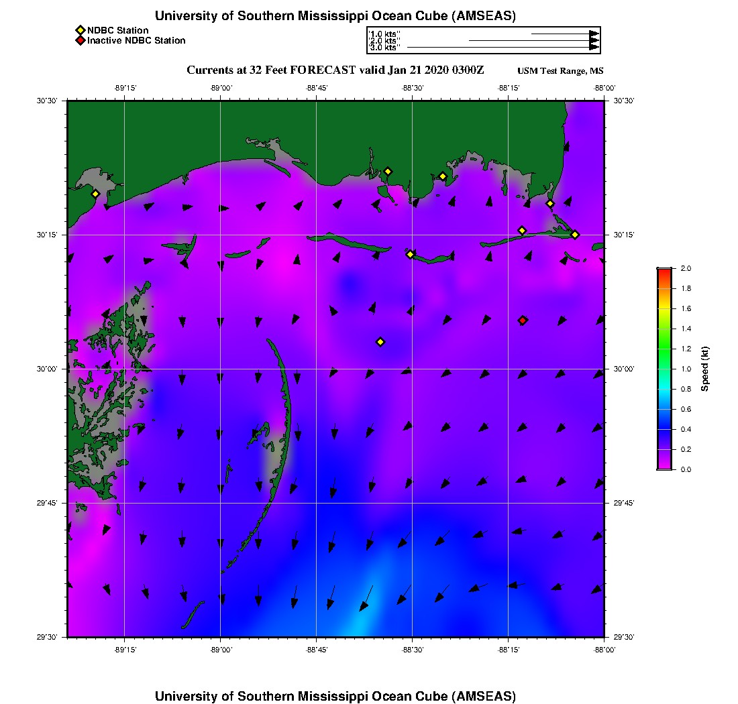Click the 'Speed (kt)' color bar label
This screenshot has width=738, height=704.
click(704, 369)
